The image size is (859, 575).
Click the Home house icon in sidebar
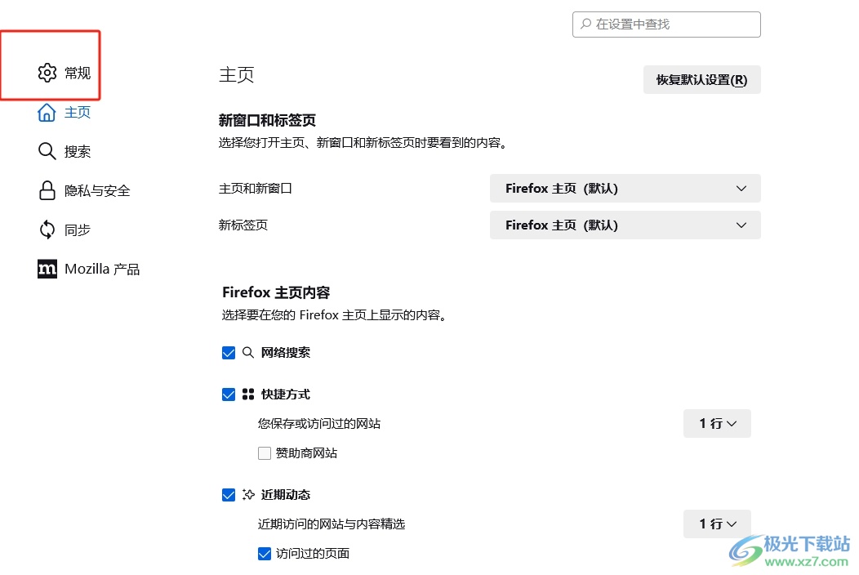tap(47, 112)
